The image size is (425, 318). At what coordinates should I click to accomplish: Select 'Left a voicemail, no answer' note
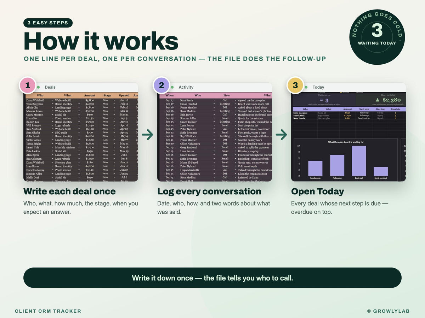[254, 129]
